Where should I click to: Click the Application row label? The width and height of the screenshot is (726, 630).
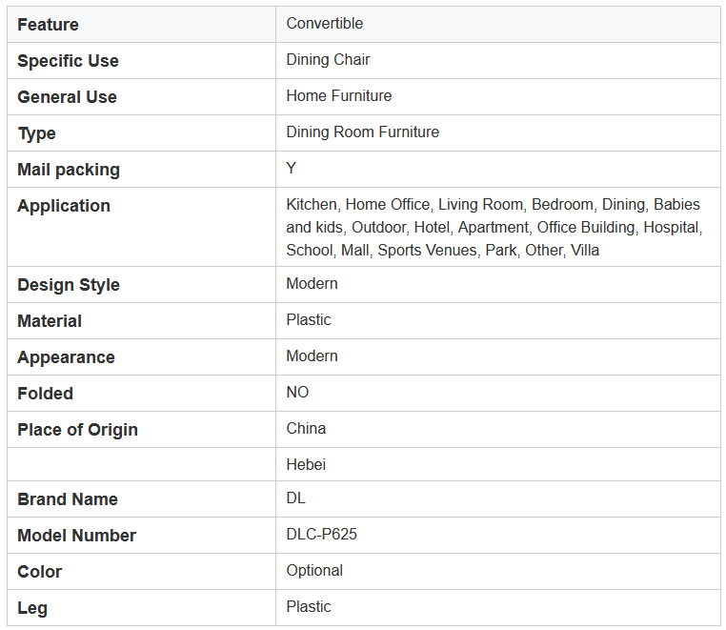[x=64, y=206]
